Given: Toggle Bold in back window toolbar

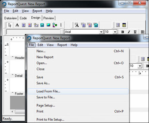Looking at the screenshot, I should point(123,32).
